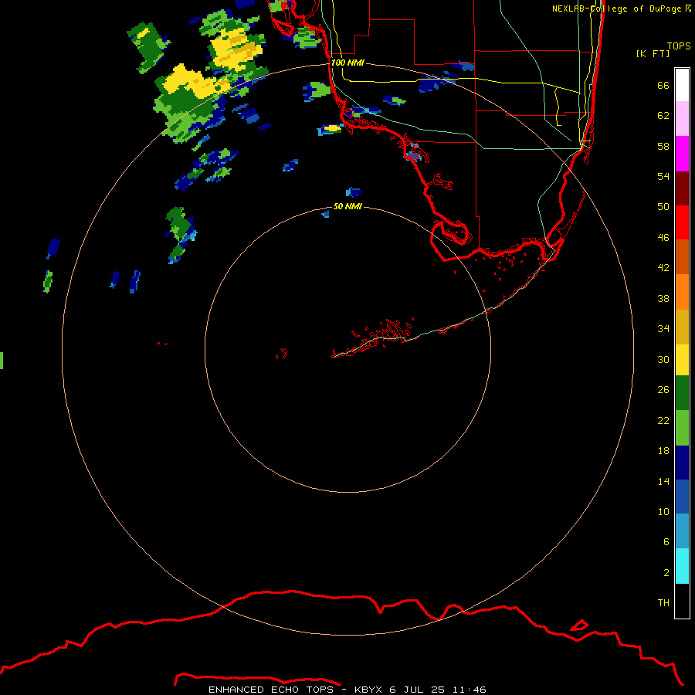Click the navy blue legend swatch

682,463
